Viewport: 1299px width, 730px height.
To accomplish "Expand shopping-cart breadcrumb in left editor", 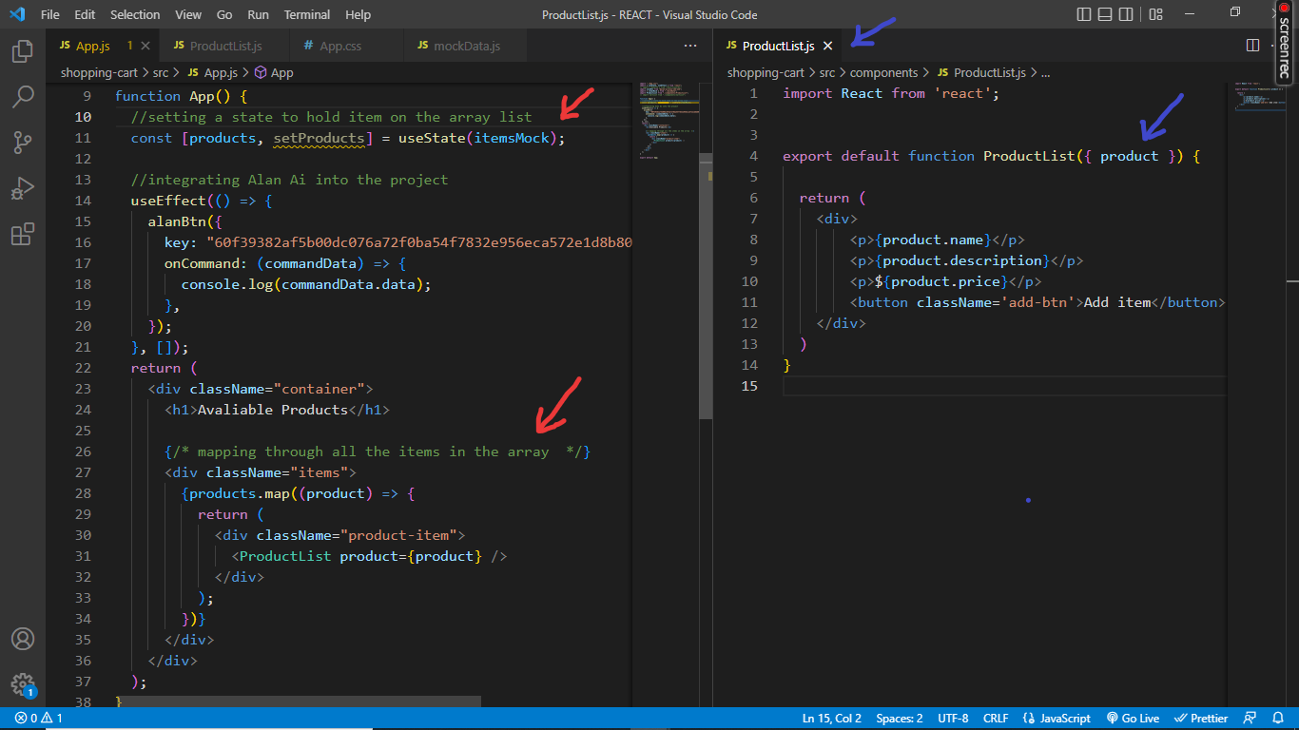I will tap(99, 72).
